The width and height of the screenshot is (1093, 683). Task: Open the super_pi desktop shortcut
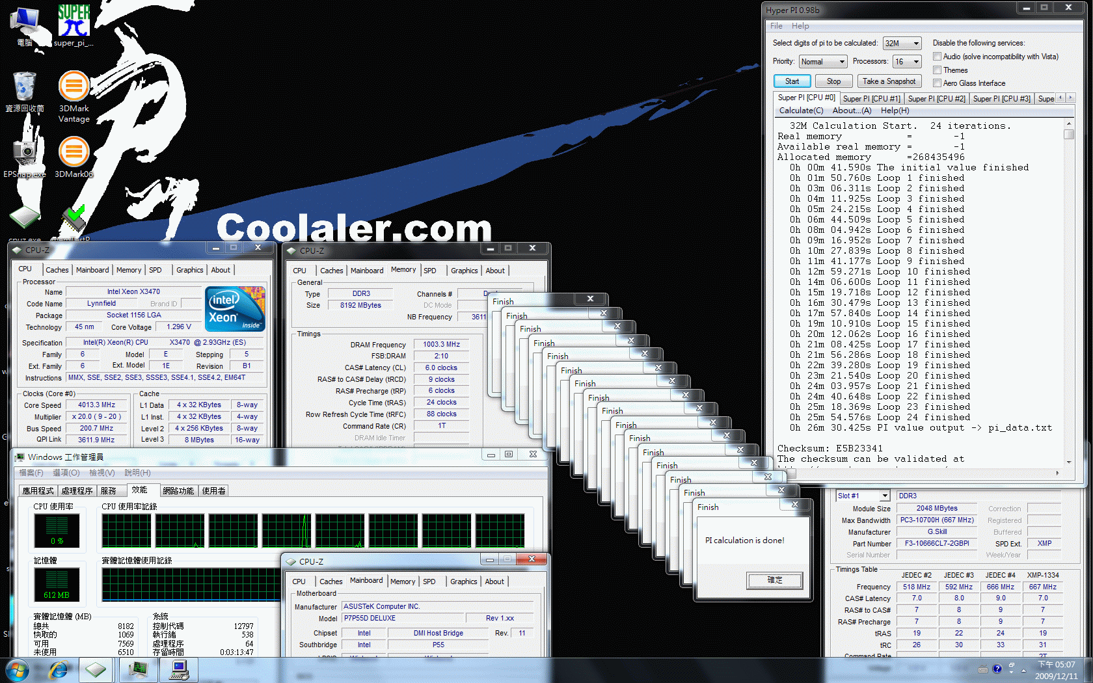coord(74,26)
